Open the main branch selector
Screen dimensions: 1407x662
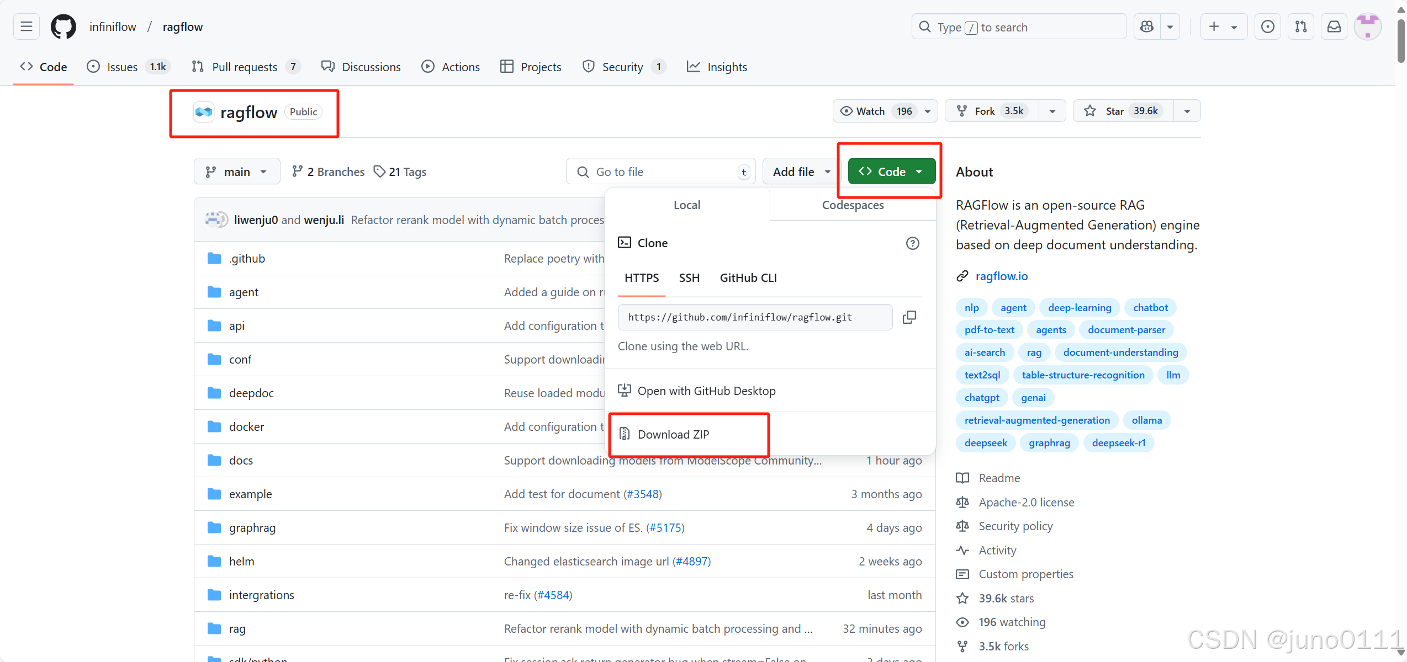pyautogui.click(x=236, y=171)
